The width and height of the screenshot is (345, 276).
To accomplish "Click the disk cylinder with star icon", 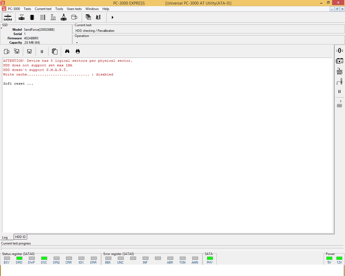I will (74, 17).
